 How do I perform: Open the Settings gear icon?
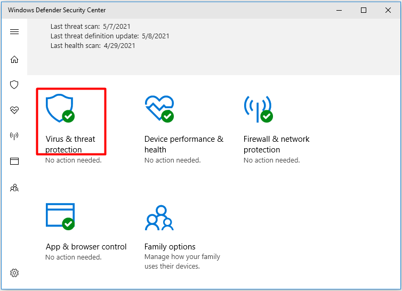14,273
